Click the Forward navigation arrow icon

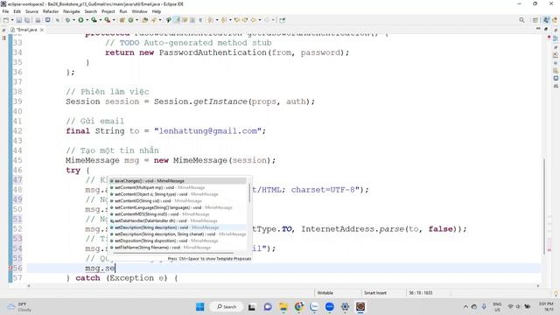(x=267, y=20)
